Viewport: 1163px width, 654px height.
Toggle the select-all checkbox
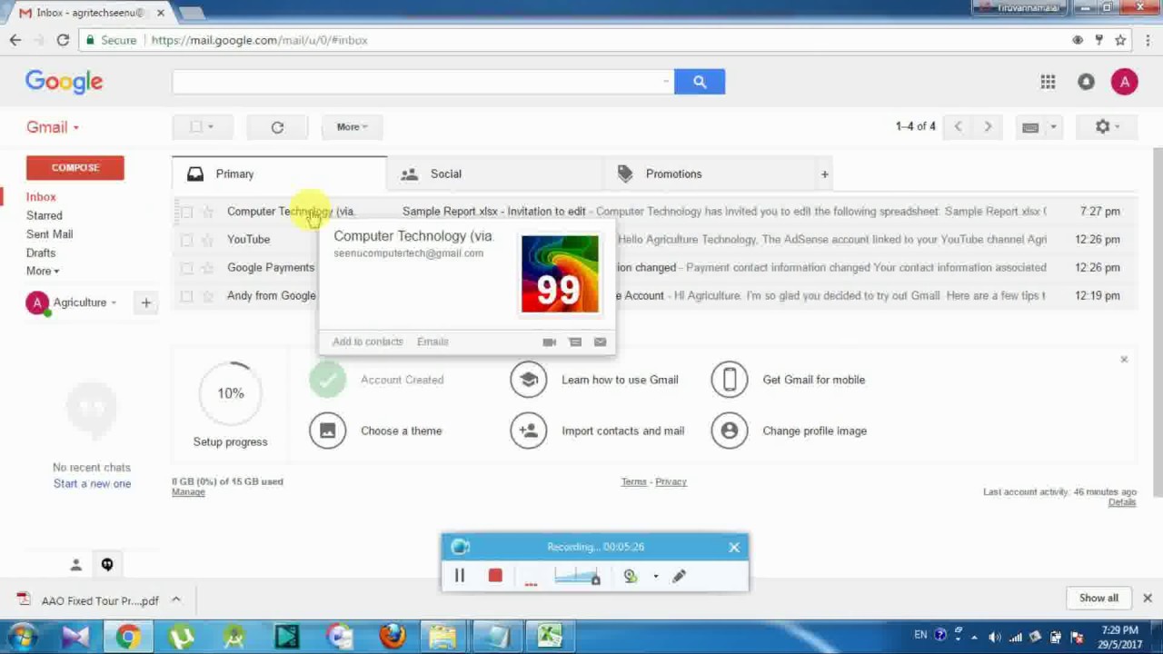tap(196, 127)
